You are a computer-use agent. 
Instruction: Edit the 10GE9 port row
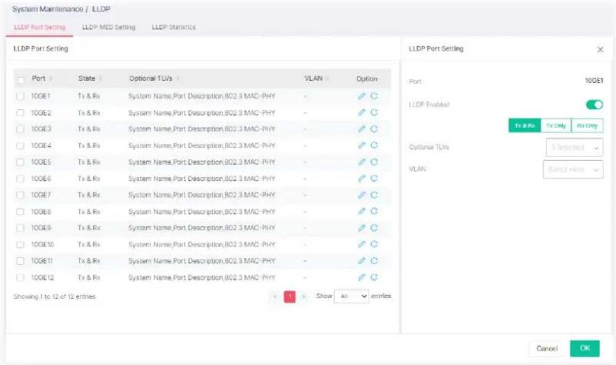[x=362, y=228]
